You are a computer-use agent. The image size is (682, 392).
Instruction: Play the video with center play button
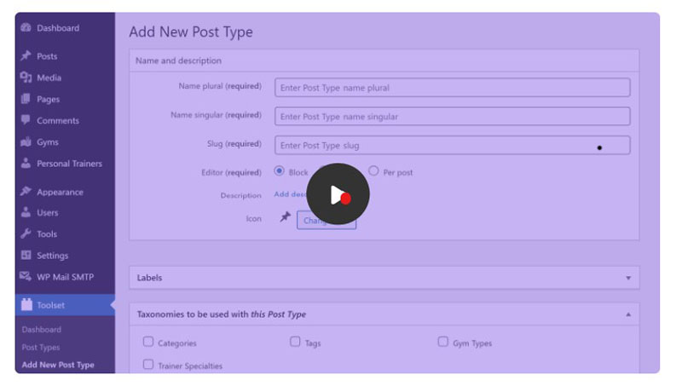click(x=338, y=194)
